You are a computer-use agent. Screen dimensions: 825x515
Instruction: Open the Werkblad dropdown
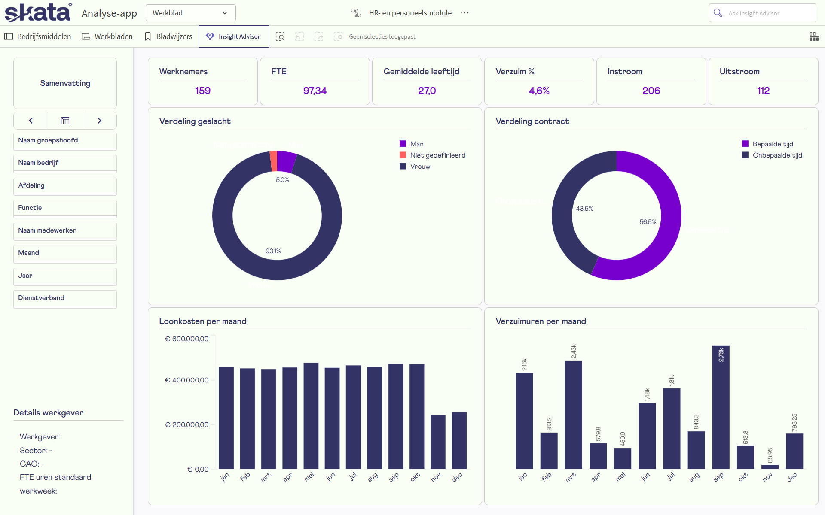[x=190, y=13]
